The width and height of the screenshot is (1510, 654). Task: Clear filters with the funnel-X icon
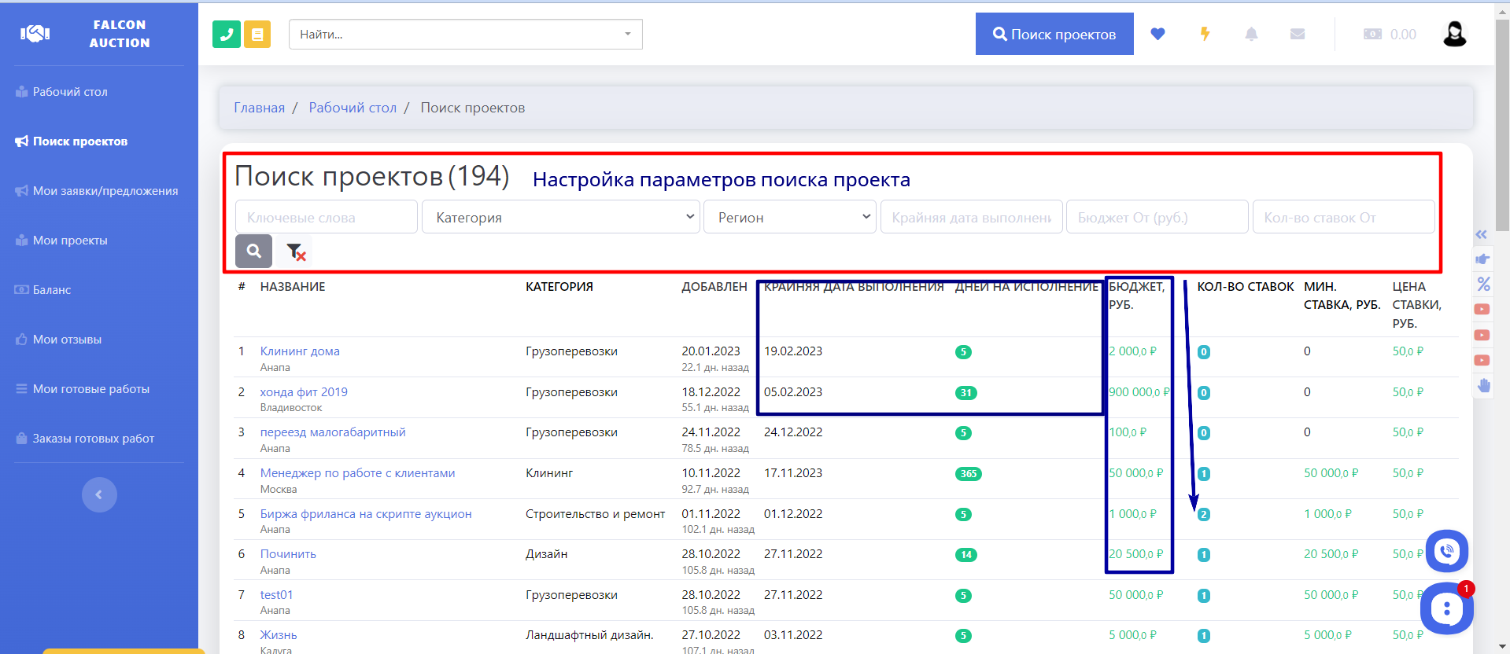click(296, 252)
